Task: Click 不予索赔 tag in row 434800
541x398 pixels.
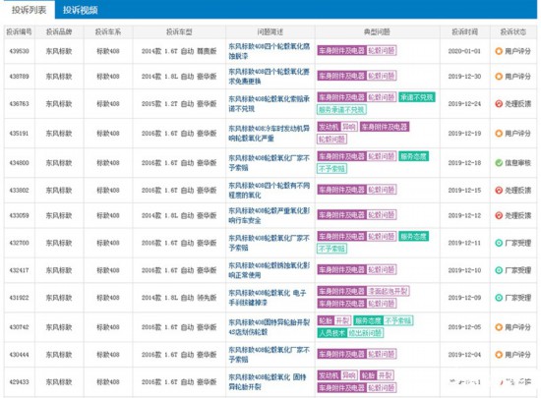Action: 331,169
